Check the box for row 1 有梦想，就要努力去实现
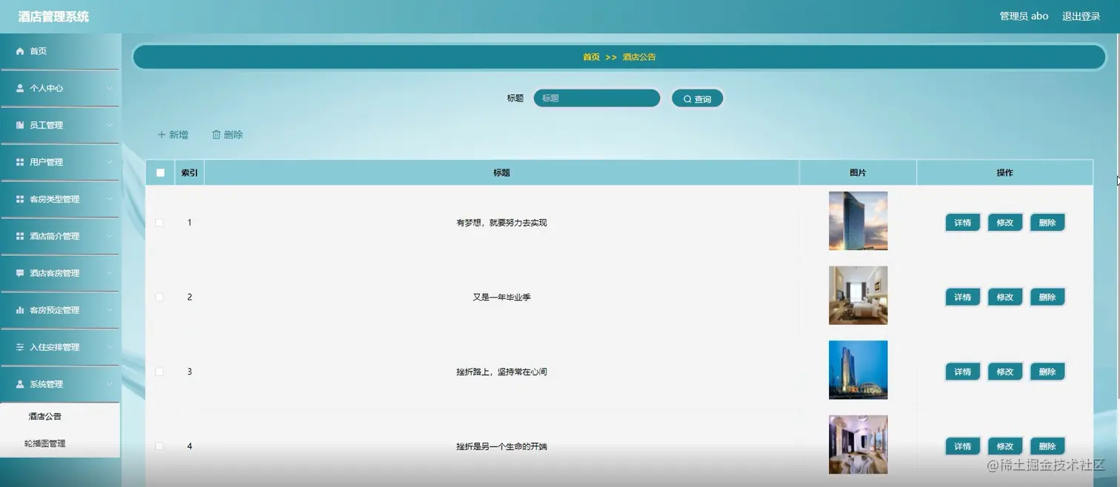This screenshot has height=487, width=1120. pyautogui.click(x=159, y=223)
